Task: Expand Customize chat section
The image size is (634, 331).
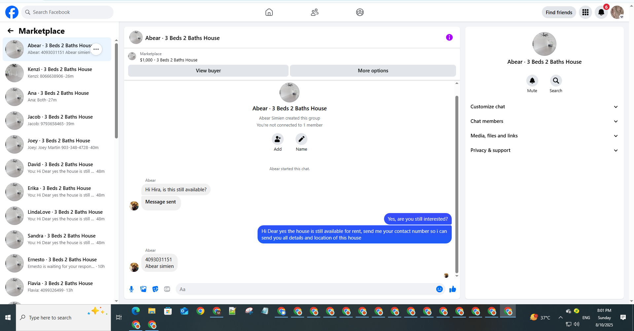Action: tap(544, 107)
